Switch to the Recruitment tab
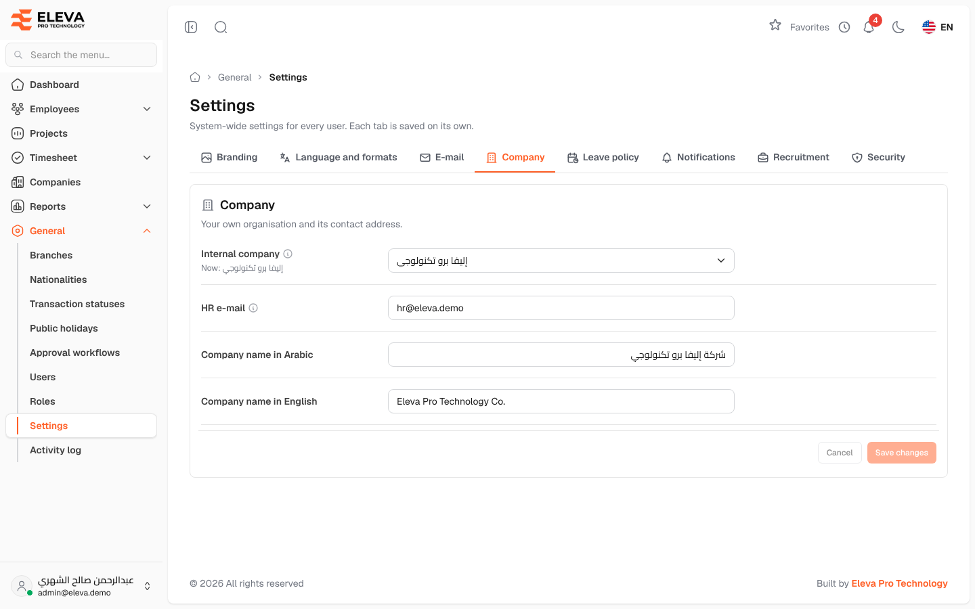Screen dimensions: 975x609 [x=793, y=157]
